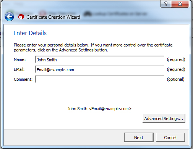Click the '(required)' note beside Name
The width and height of the screenshot is (193, 149).
pyautogui.click(x=176, y=59)
